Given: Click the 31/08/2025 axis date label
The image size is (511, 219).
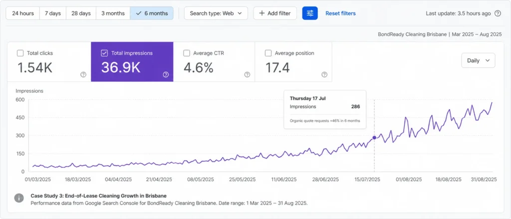Looking at the screenshot, I should [x=484, y=180].
